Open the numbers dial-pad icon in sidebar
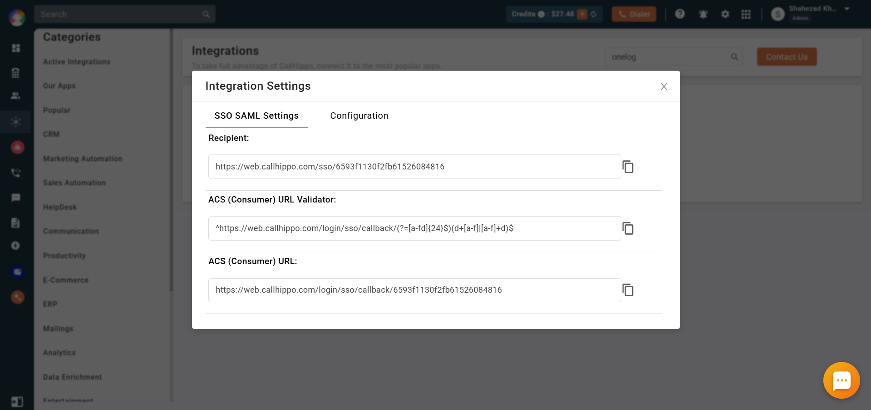This screenshot has width=871, height=410. tap(16, 72)
